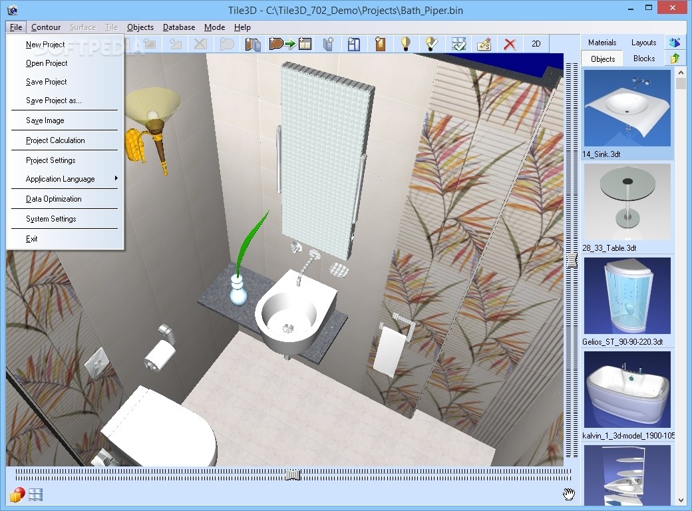Viewport: 692px width, 511px height.
Task: Open the Mode menu
Action: (x=214, y=27)
